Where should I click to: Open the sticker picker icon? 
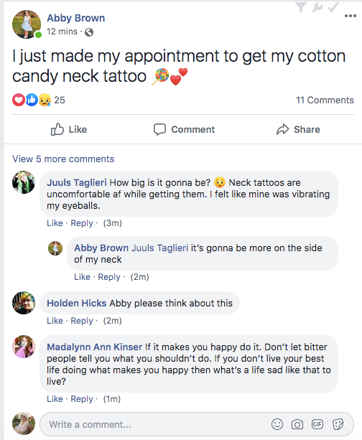point(338,424)
